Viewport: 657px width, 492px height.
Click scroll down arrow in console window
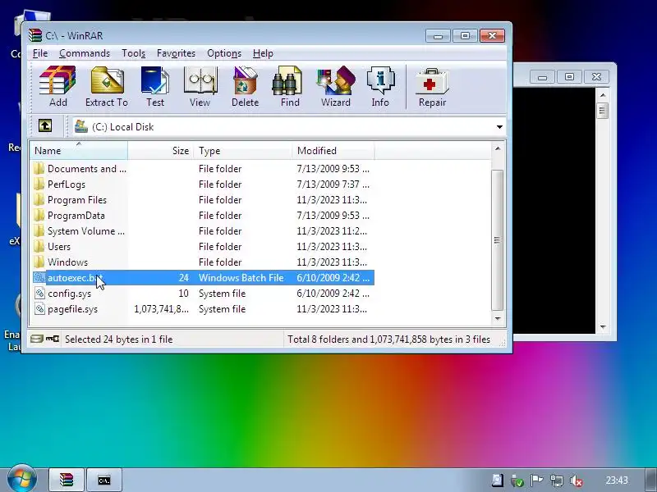click(603, 326)
